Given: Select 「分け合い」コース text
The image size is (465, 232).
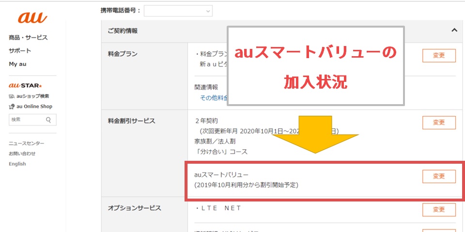Looking at the screenshot, I should (221, 152).
